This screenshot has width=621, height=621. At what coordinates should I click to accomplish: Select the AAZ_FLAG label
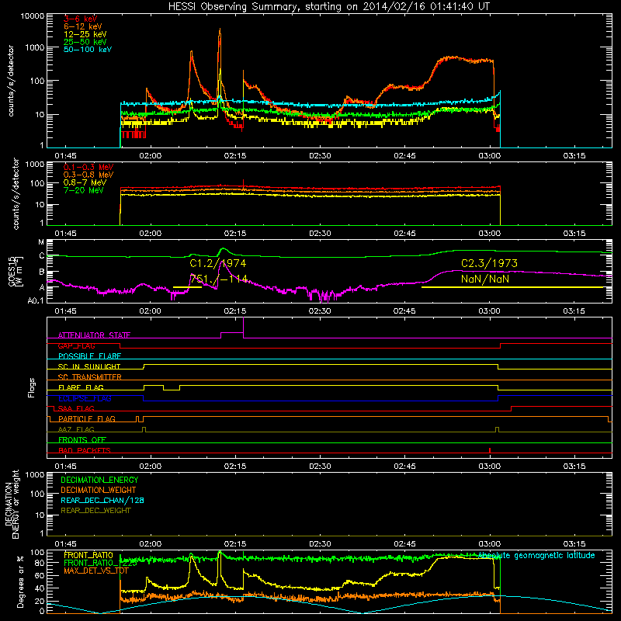pyautogui.click(x=76, y=429)
